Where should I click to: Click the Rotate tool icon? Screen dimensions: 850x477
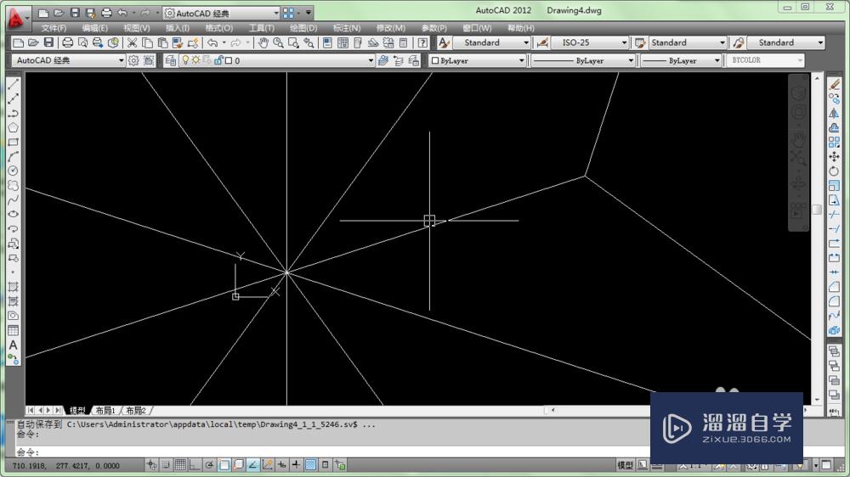(835, 171)
